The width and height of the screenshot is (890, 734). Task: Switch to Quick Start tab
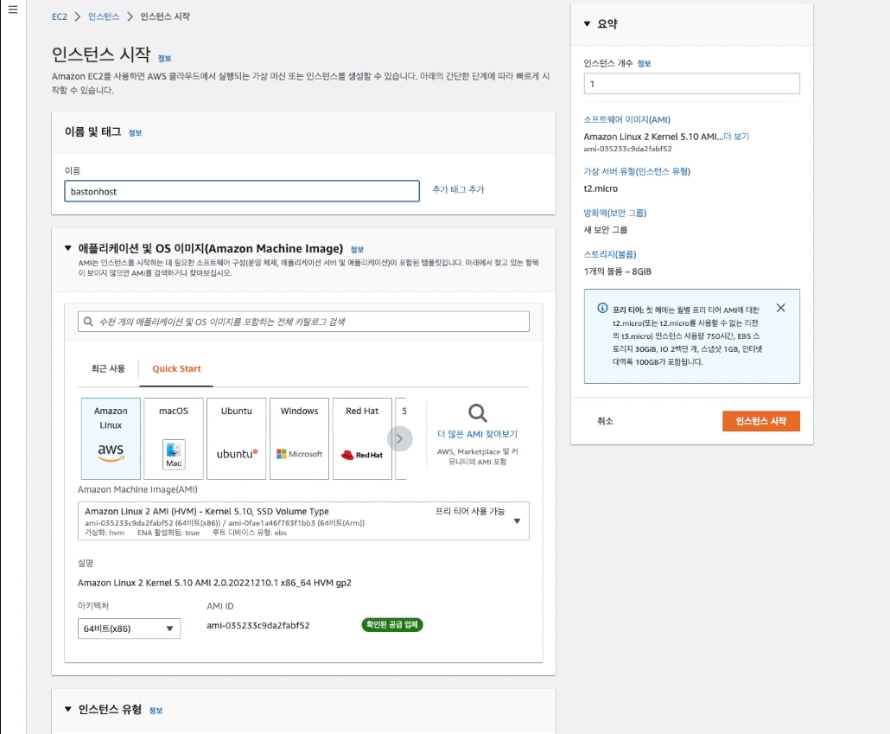click(x=176, y=368)
